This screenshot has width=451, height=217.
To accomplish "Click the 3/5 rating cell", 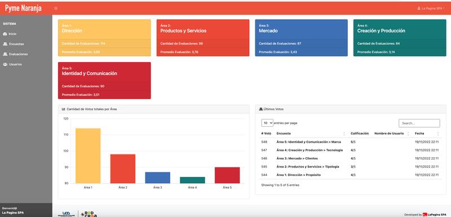I will (x=353, y=167).
